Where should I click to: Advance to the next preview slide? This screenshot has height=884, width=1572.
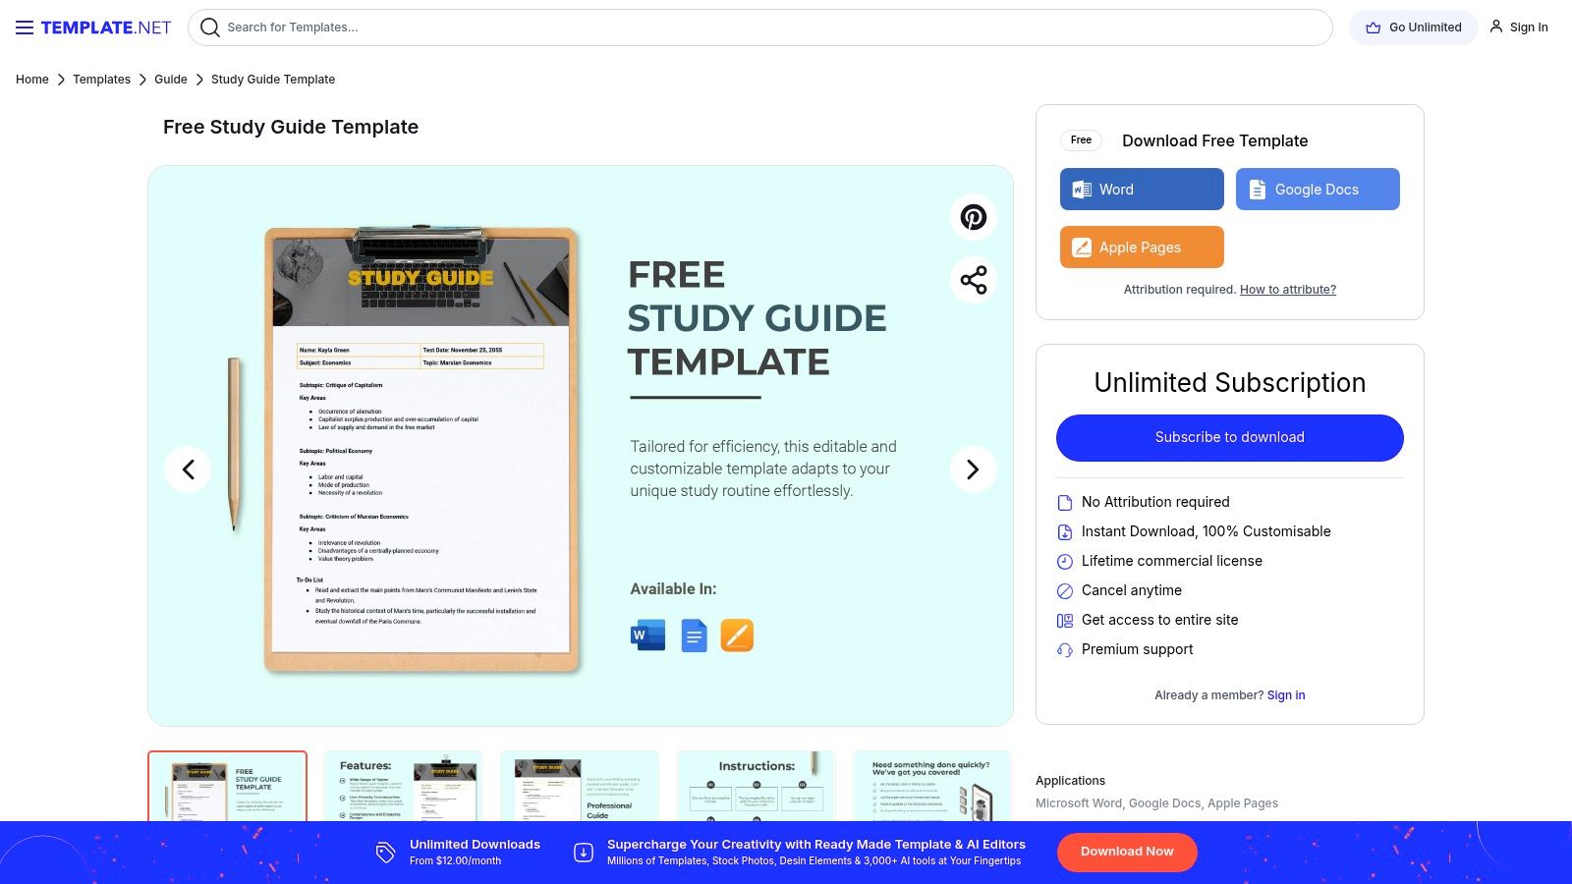point(973,470)
